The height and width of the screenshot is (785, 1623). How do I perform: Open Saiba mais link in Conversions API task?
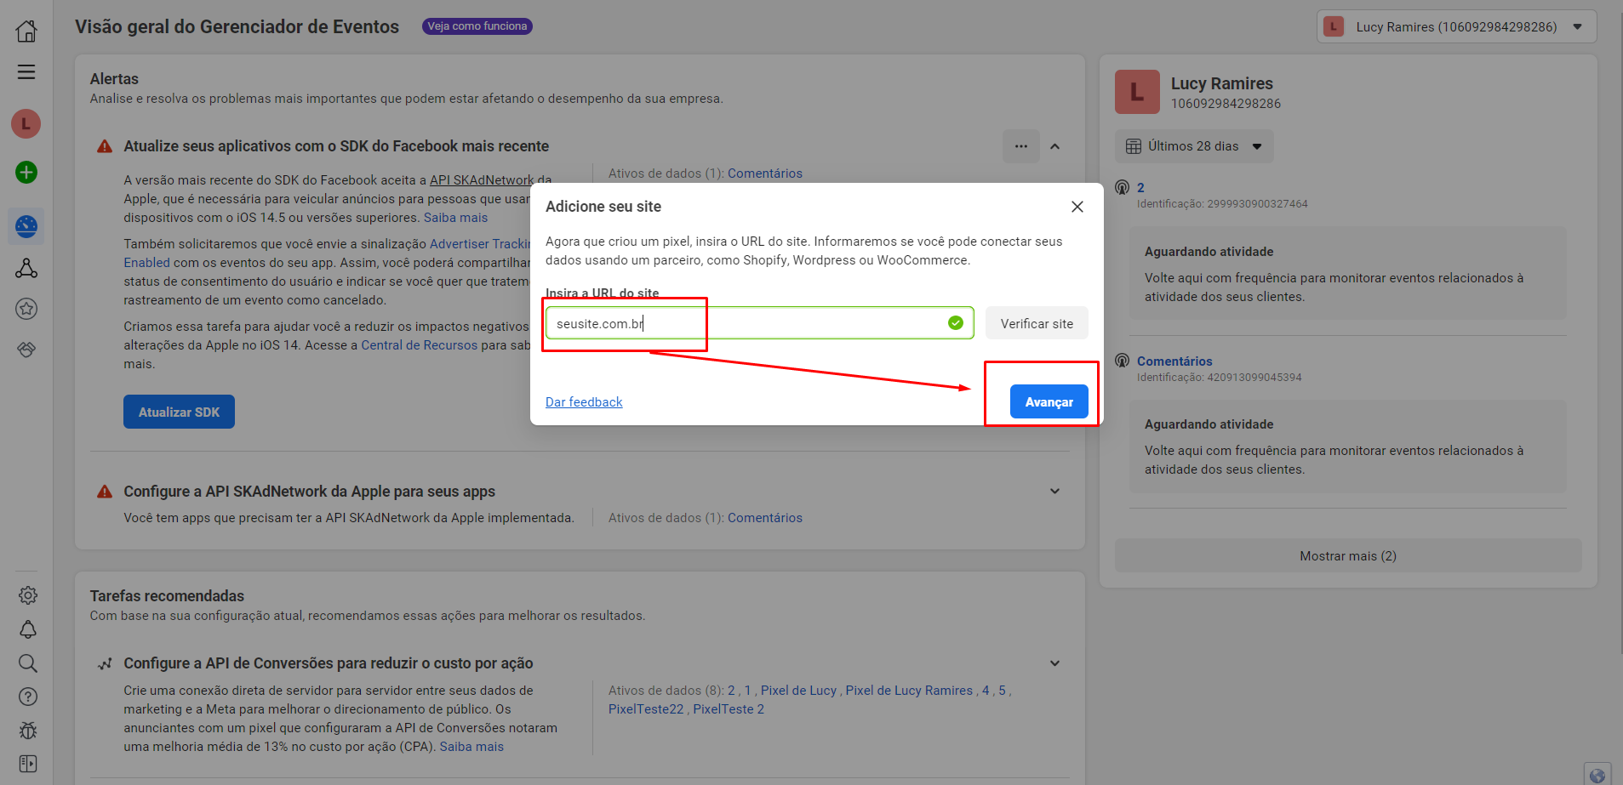click(x=471, y=747)
